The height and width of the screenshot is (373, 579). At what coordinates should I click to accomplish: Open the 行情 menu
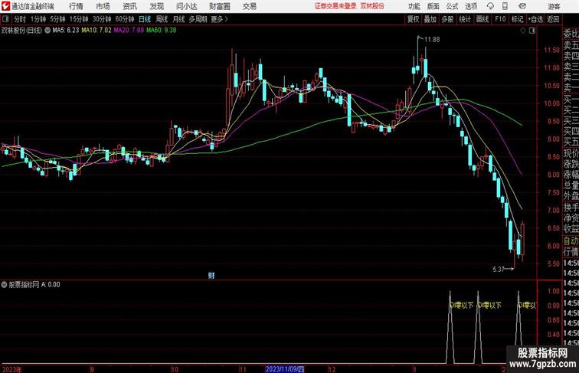[x=76, y=6]
